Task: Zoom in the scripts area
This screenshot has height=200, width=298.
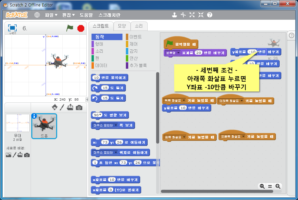Action: click(278, 186)
